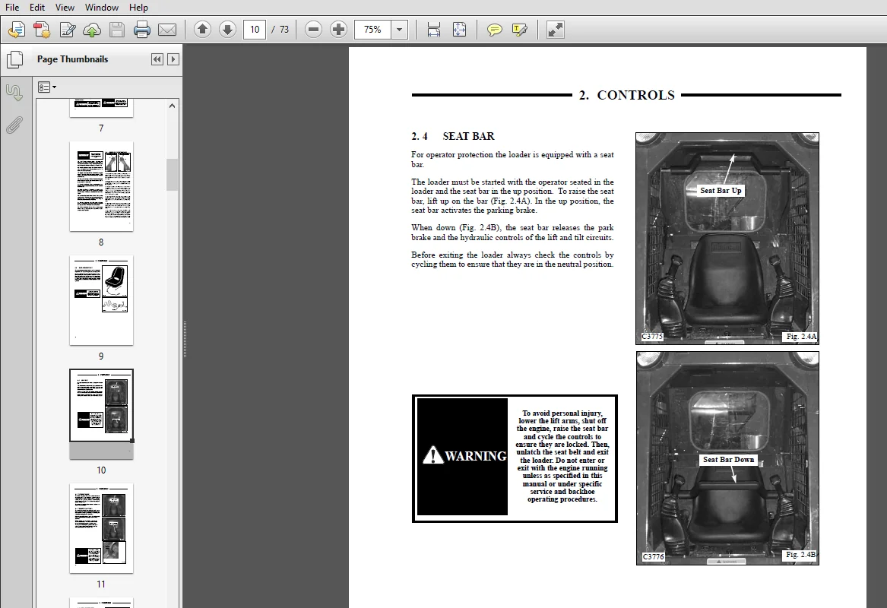Open the Signatures panel icon

point(14,92)
